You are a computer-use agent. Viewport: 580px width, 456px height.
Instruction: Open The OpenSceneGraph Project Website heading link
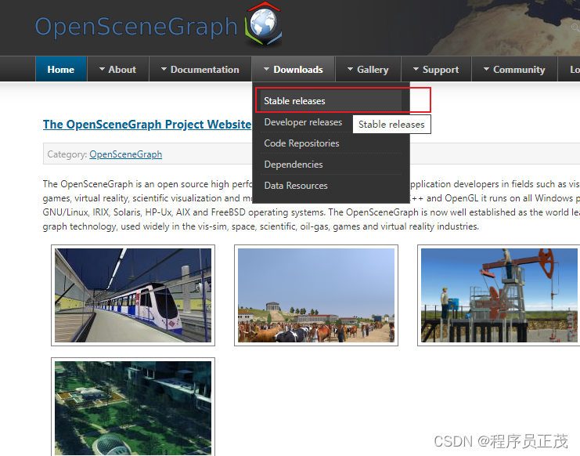[147, 125]
